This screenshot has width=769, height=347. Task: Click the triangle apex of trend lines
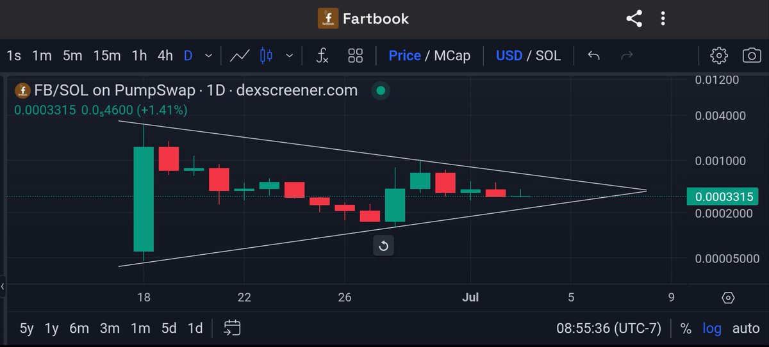point(646,190)
